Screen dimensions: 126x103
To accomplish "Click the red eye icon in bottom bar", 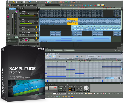I will tap(103, 94).
